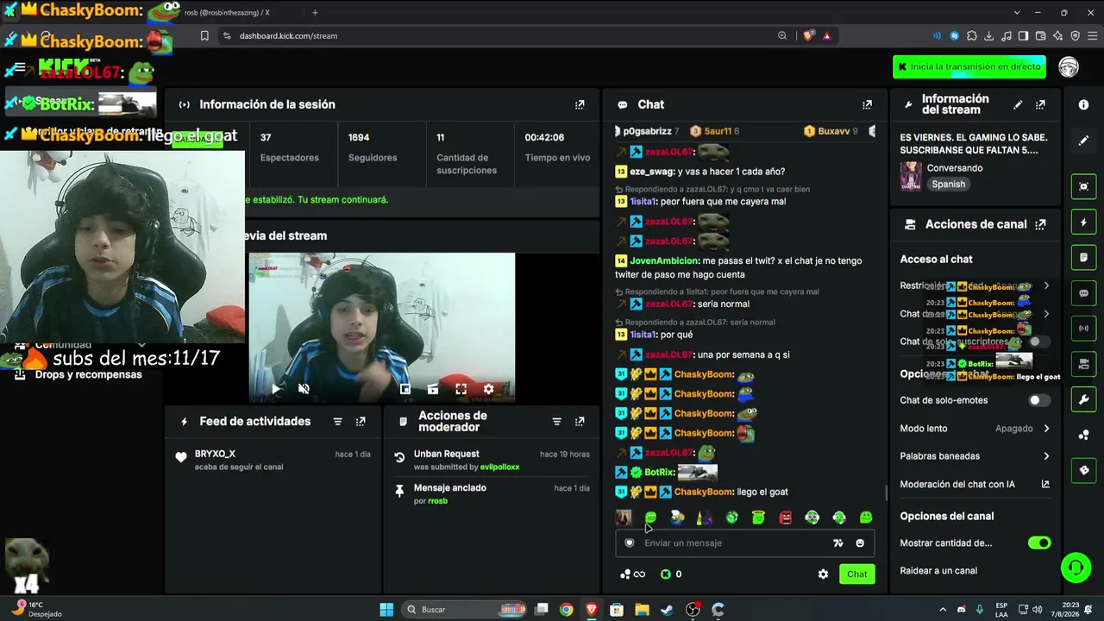Viewport: 1104px width, 621px height.
Task: Pop out Acciones de canal panel
Action: coord(1040,224)
